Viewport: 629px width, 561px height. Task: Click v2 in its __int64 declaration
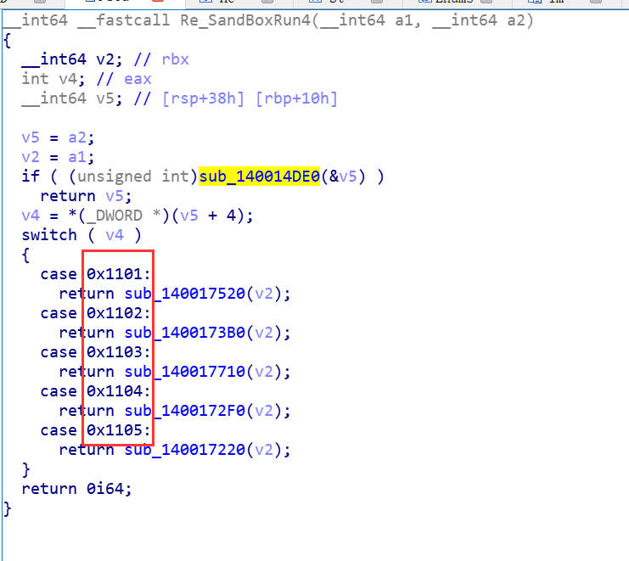click(105, 59)
